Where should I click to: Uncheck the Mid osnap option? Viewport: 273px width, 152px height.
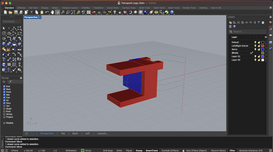pos(4,95)
